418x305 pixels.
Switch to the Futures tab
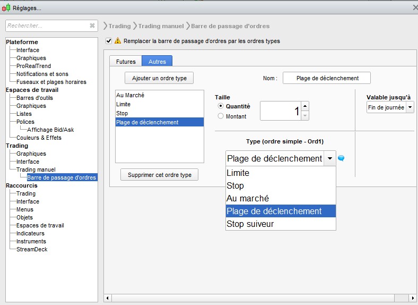126,62
